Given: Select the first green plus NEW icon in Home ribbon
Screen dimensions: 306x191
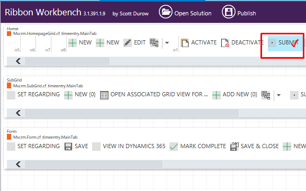Looking at the screenshot, I should pos(73,43).
